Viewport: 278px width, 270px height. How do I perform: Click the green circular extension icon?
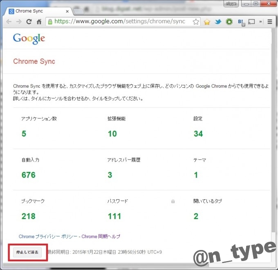pos(229,22)
